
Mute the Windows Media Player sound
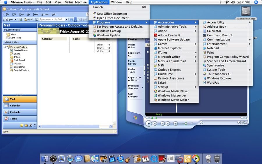click(175, 124)
